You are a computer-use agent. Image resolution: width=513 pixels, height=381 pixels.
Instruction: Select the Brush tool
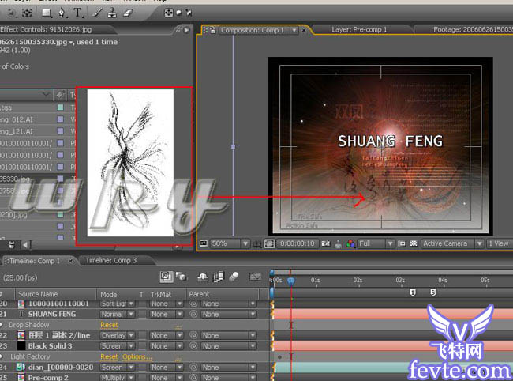[x=97, y=13]
